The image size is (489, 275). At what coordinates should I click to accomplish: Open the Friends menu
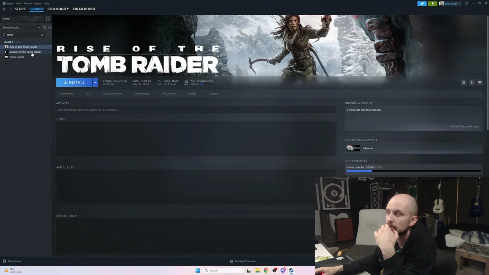coord(28,3)
